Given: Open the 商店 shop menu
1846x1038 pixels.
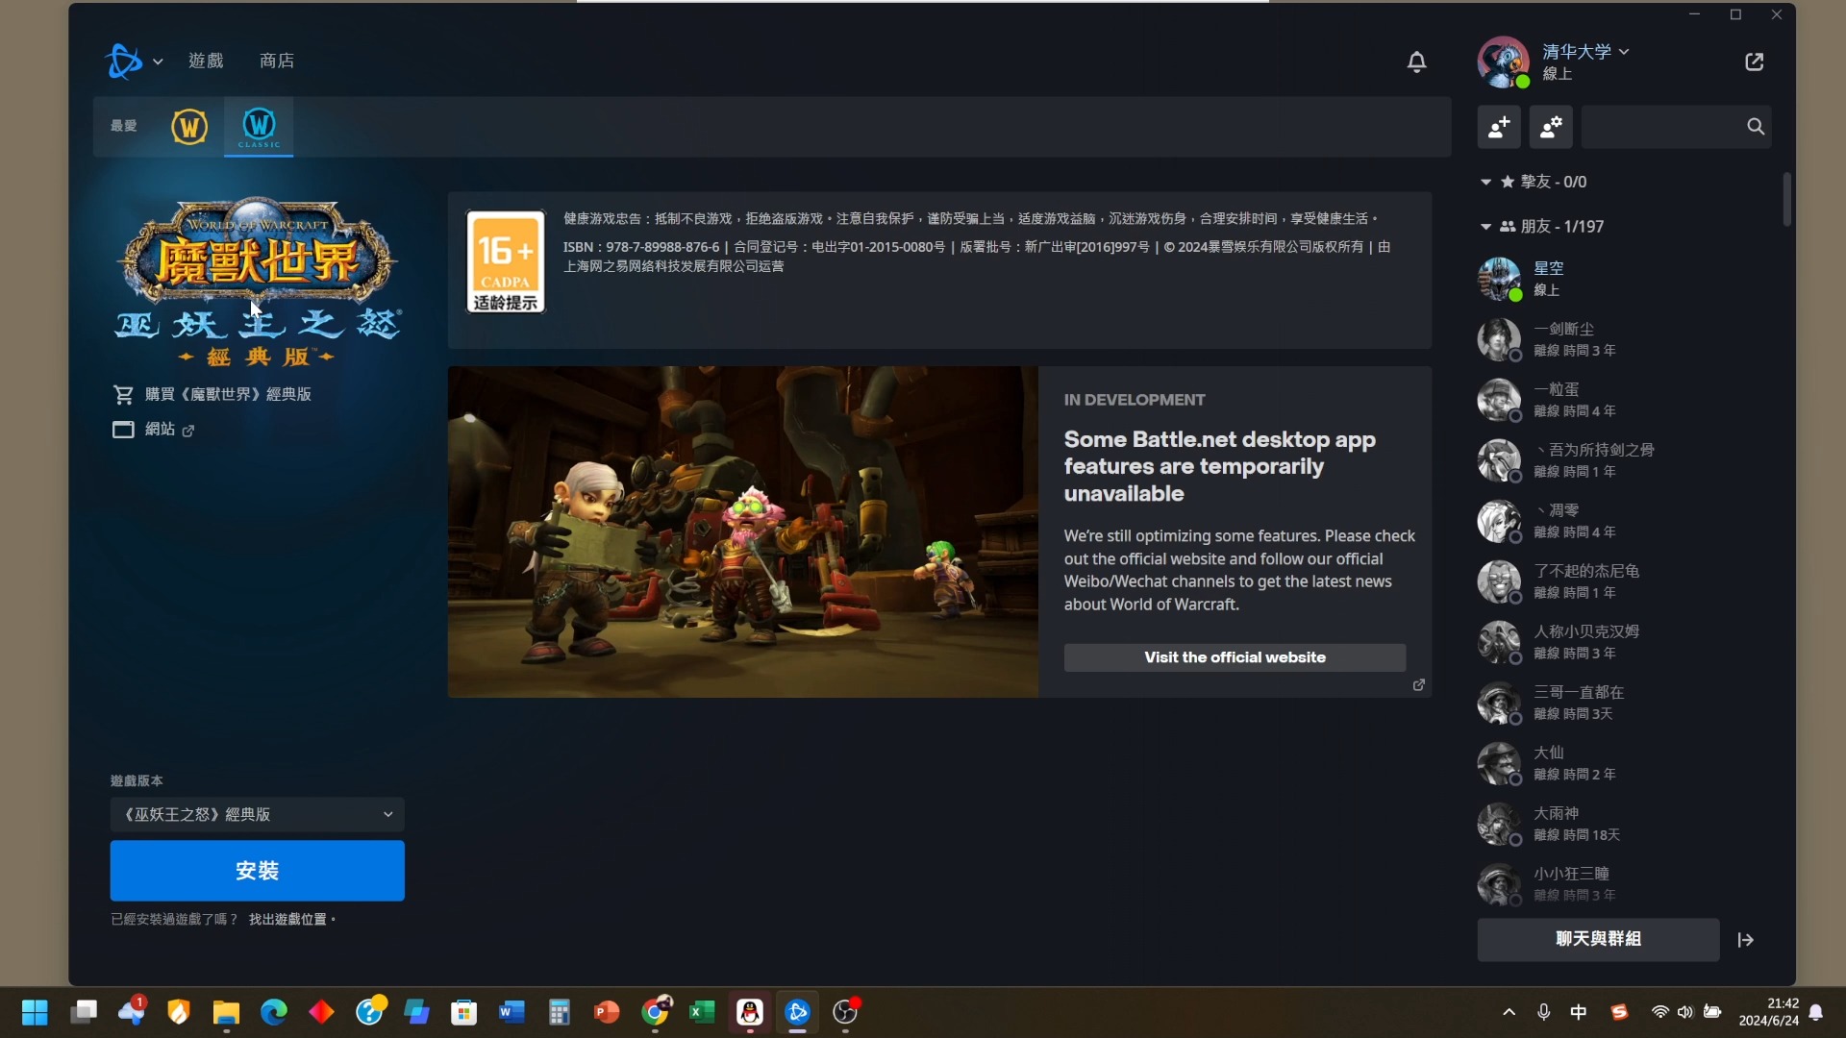Looking at the screenshot, I should [277, 61].
